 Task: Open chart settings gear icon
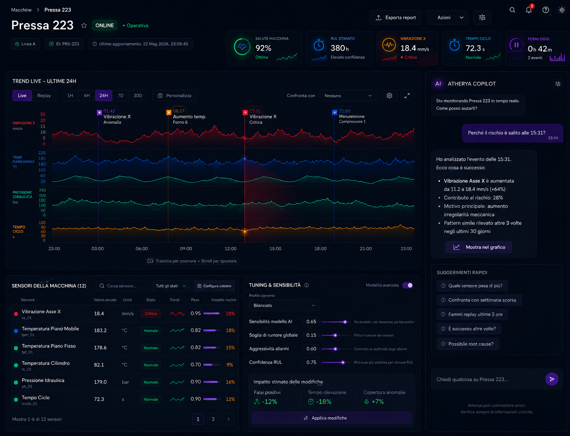[389, 96]
